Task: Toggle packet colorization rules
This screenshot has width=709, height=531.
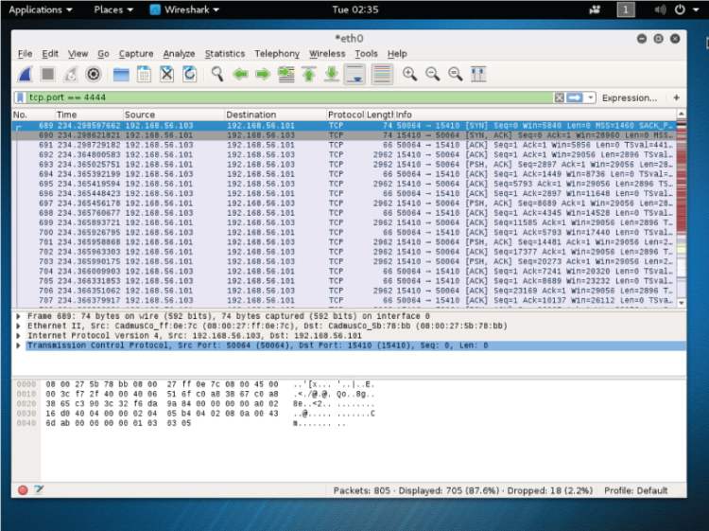Action: [x=382, y=74]
